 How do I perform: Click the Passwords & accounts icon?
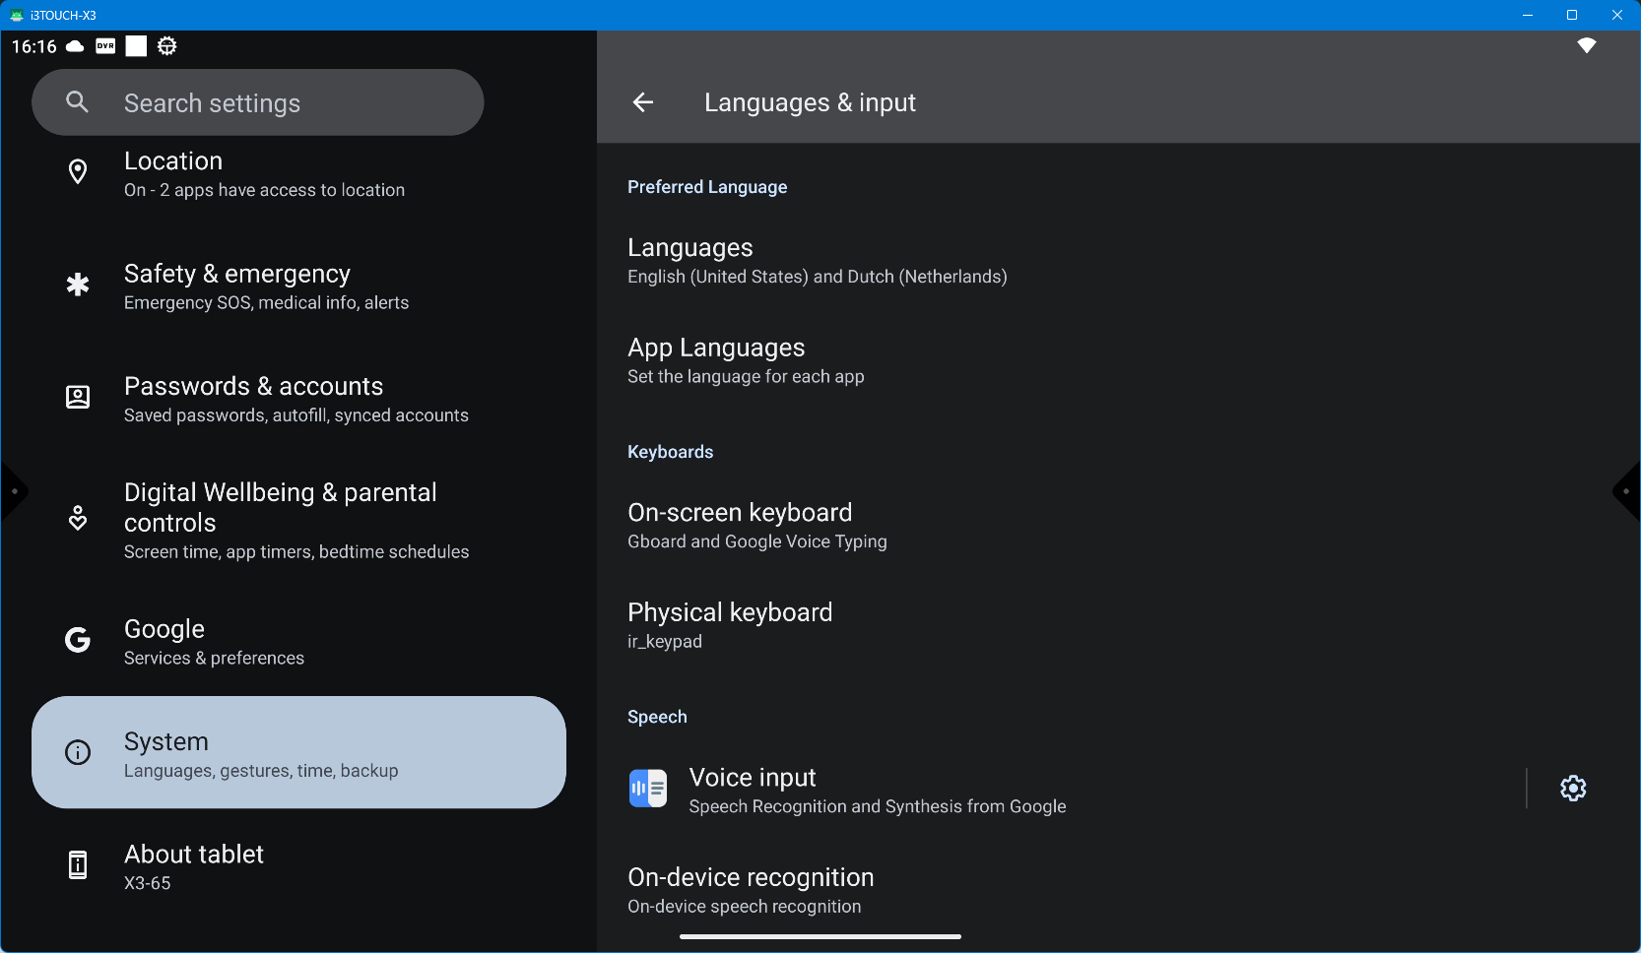pos(78,398)
